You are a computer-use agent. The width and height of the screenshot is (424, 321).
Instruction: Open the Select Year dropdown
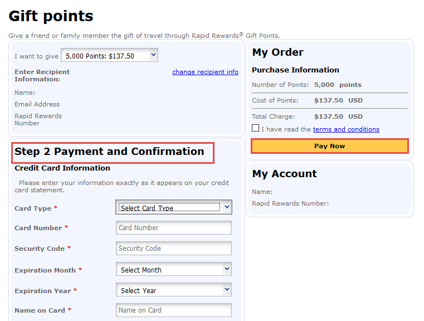174,290
